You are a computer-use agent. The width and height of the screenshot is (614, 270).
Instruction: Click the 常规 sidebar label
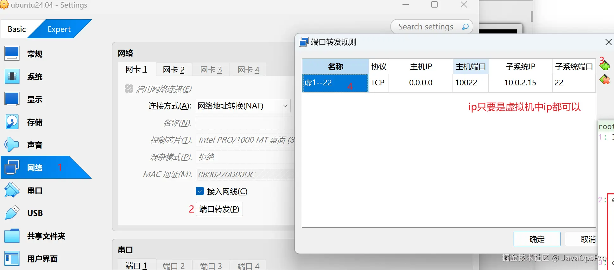35,54
